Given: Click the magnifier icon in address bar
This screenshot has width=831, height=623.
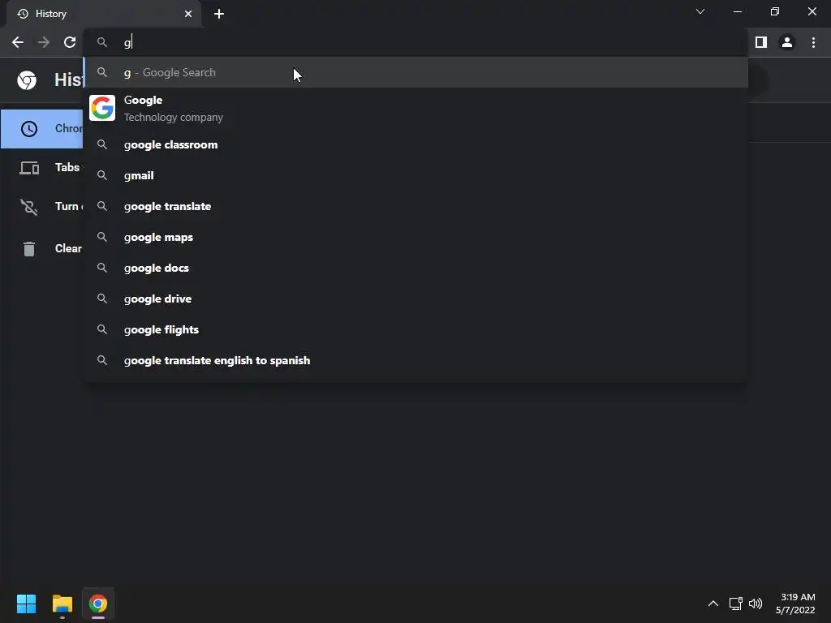Looking at the screenshot, I should [102, 42].
